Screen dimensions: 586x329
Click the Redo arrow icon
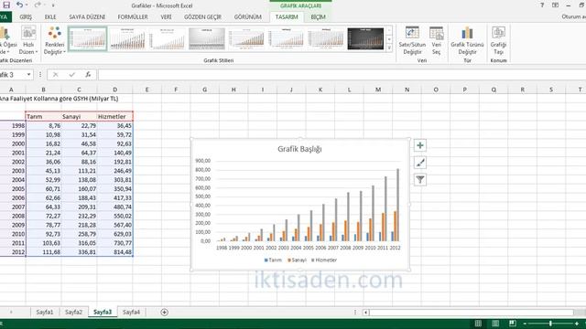coord(38,5)
